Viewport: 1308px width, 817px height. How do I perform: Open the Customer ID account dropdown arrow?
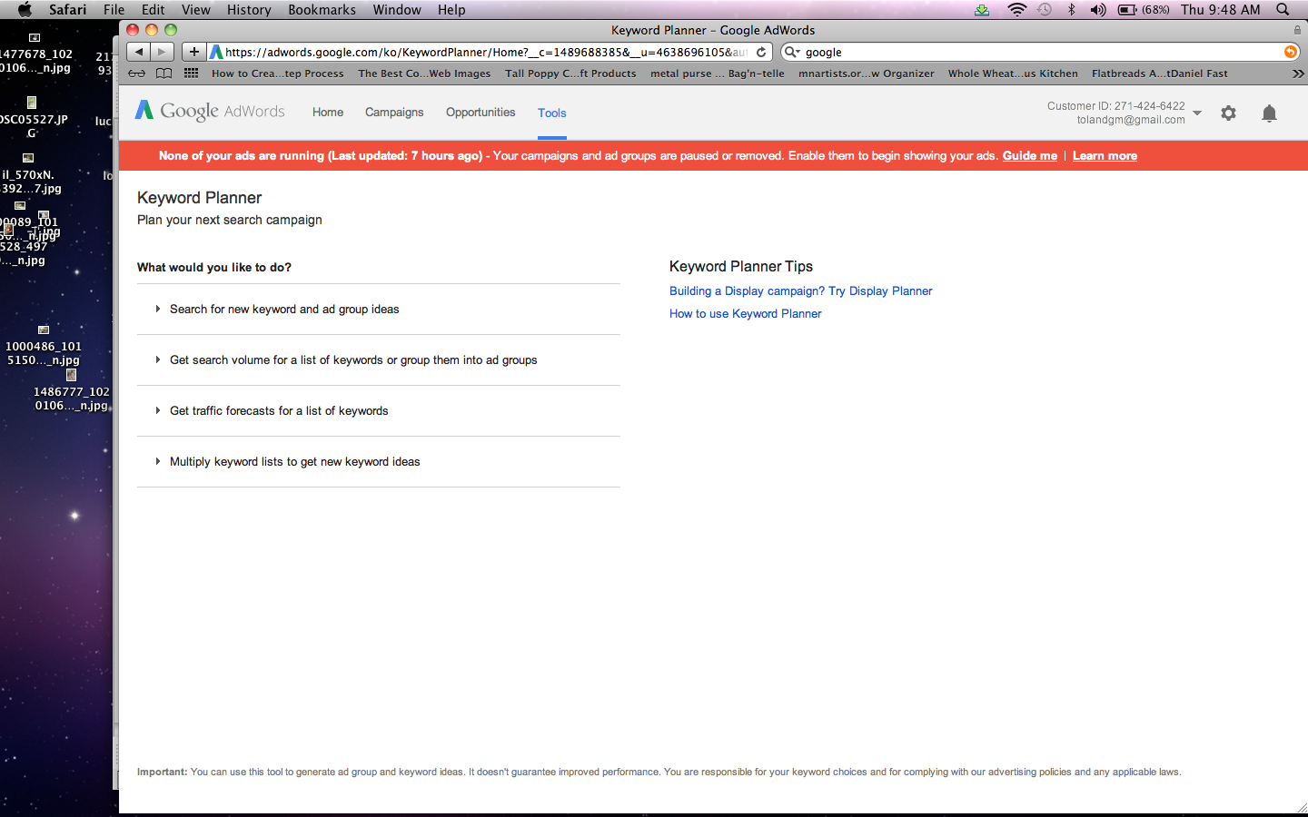tap(1197, 113)
